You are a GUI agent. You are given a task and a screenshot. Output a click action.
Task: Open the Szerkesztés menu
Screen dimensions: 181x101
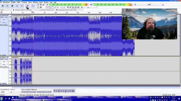click(6, 2)
